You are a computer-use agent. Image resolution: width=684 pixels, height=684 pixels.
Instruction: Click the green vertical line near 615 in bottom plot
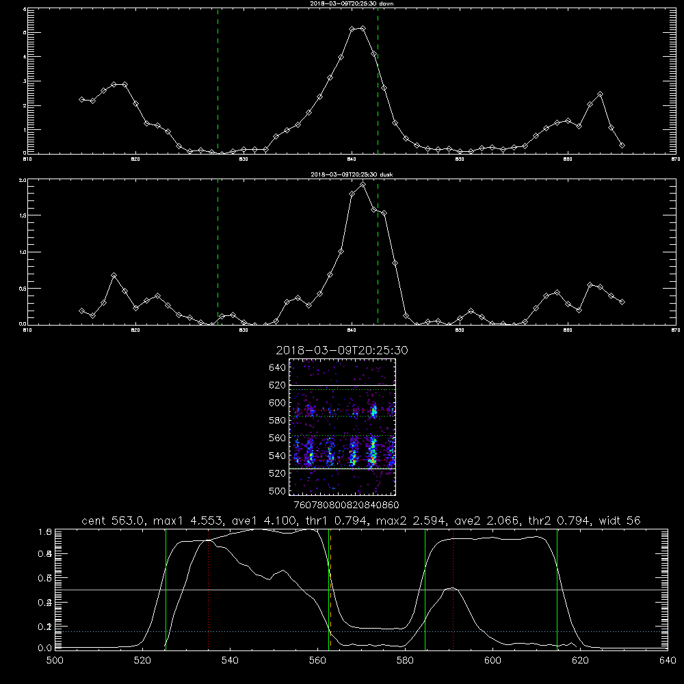[557, 589]
